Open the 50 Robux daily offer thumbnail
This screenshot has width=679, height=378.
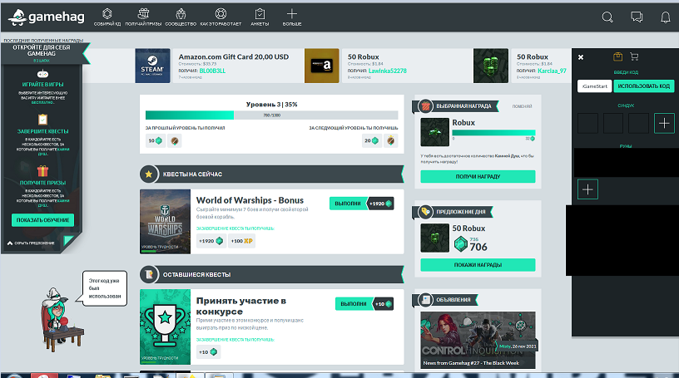tap(434, 238)
